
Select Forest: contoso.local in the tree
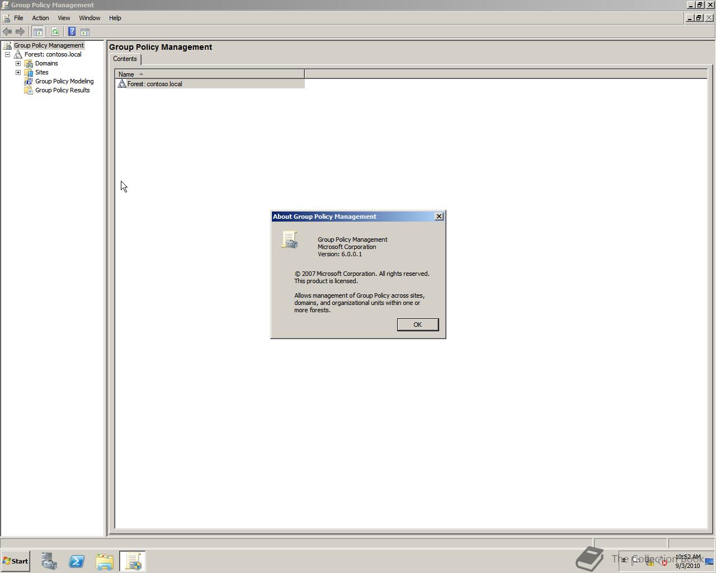pyautogui.click(x=53, y=54)
